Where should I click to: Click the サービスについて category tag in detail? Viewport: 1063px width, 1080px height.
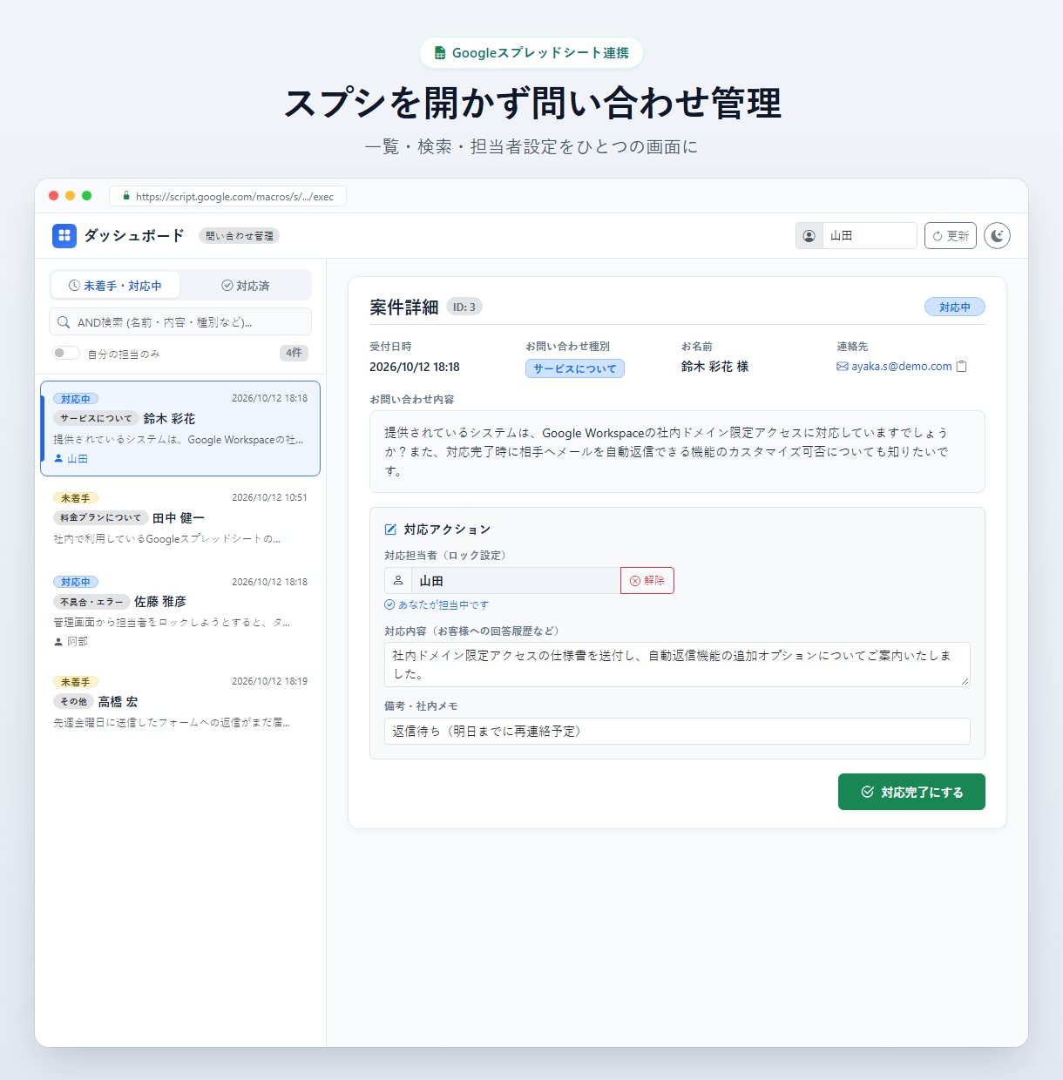[575, 368]
